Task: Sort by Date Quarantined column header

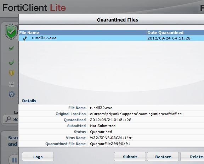Action: (x=175, y=32)
